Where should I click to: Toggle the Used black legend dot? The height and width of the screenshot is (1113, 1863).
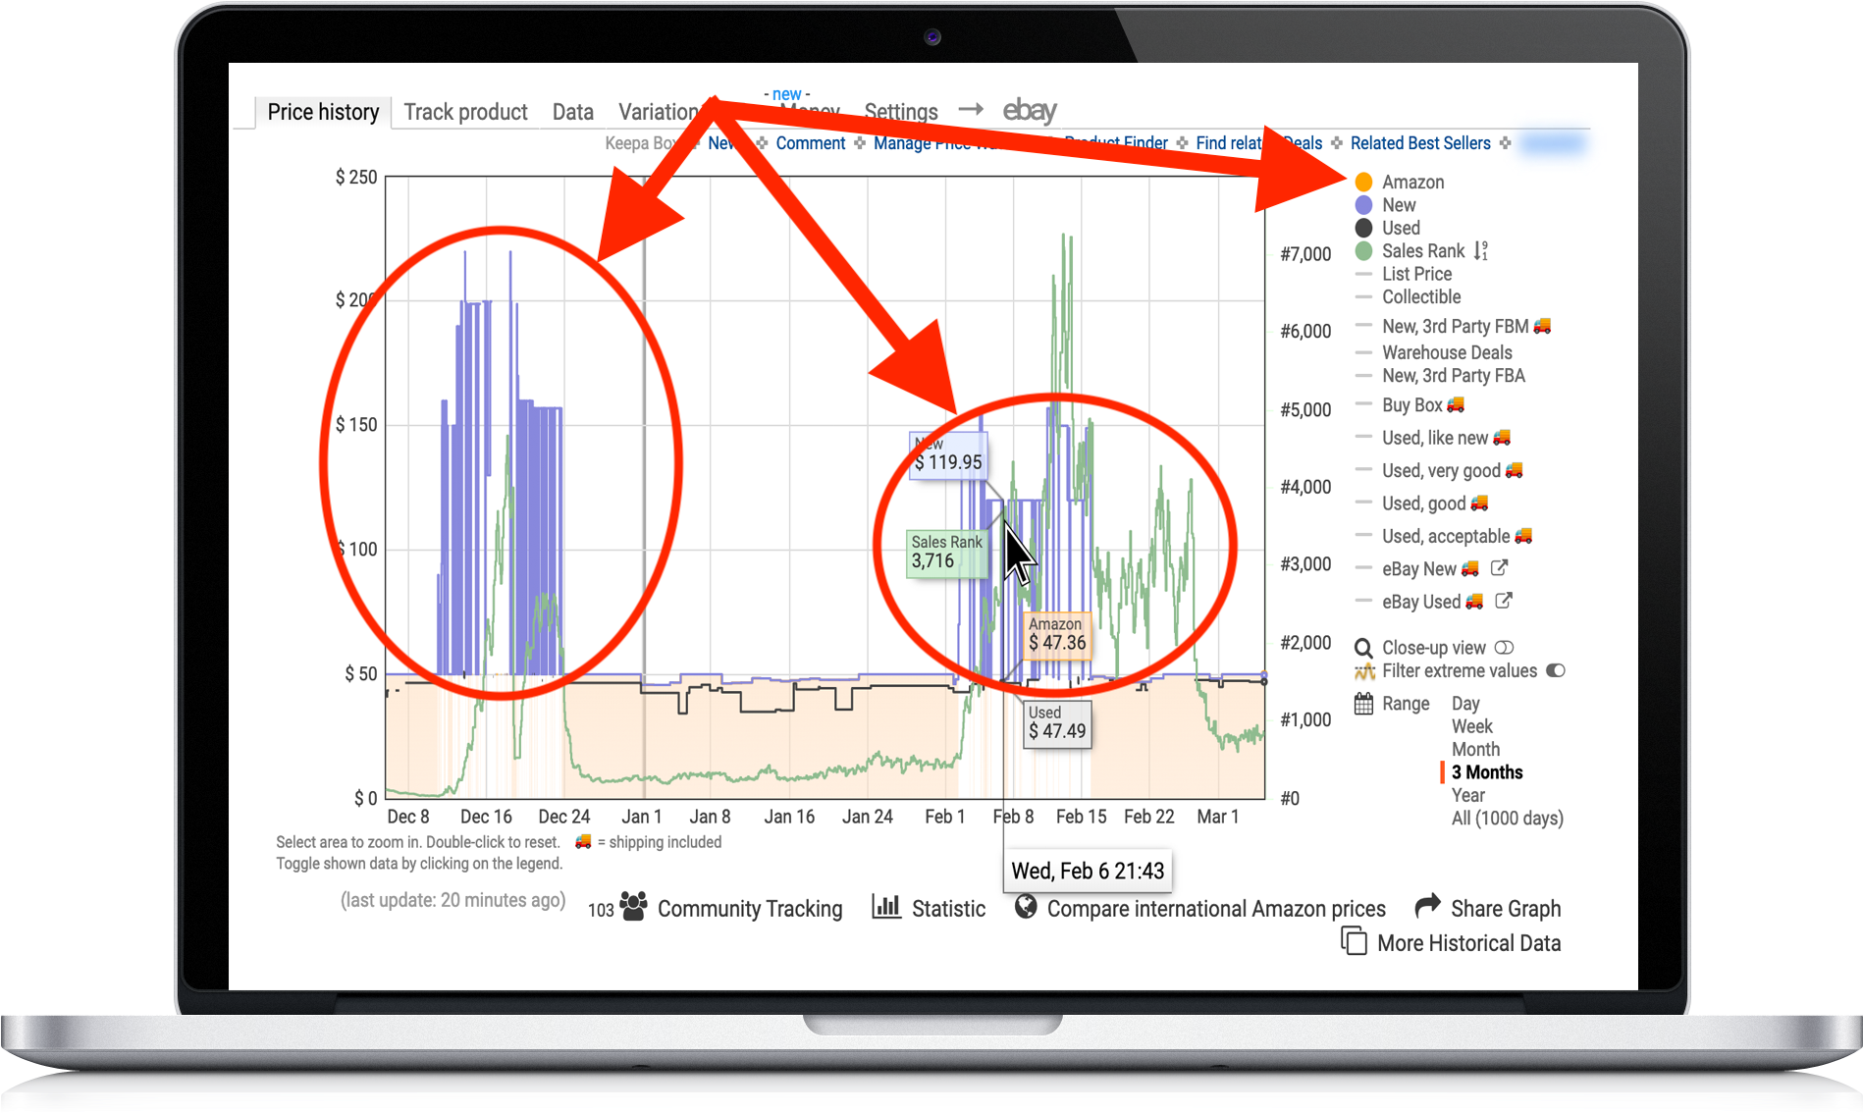[x=1363, y=228]
